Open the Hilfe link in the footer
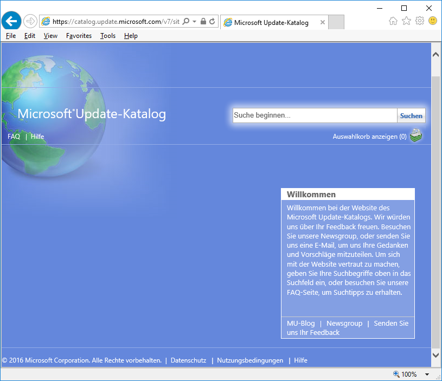 pos(300,360)
